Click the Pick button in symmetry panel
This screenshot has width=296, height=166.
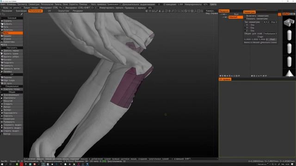(x=272, y=40)
